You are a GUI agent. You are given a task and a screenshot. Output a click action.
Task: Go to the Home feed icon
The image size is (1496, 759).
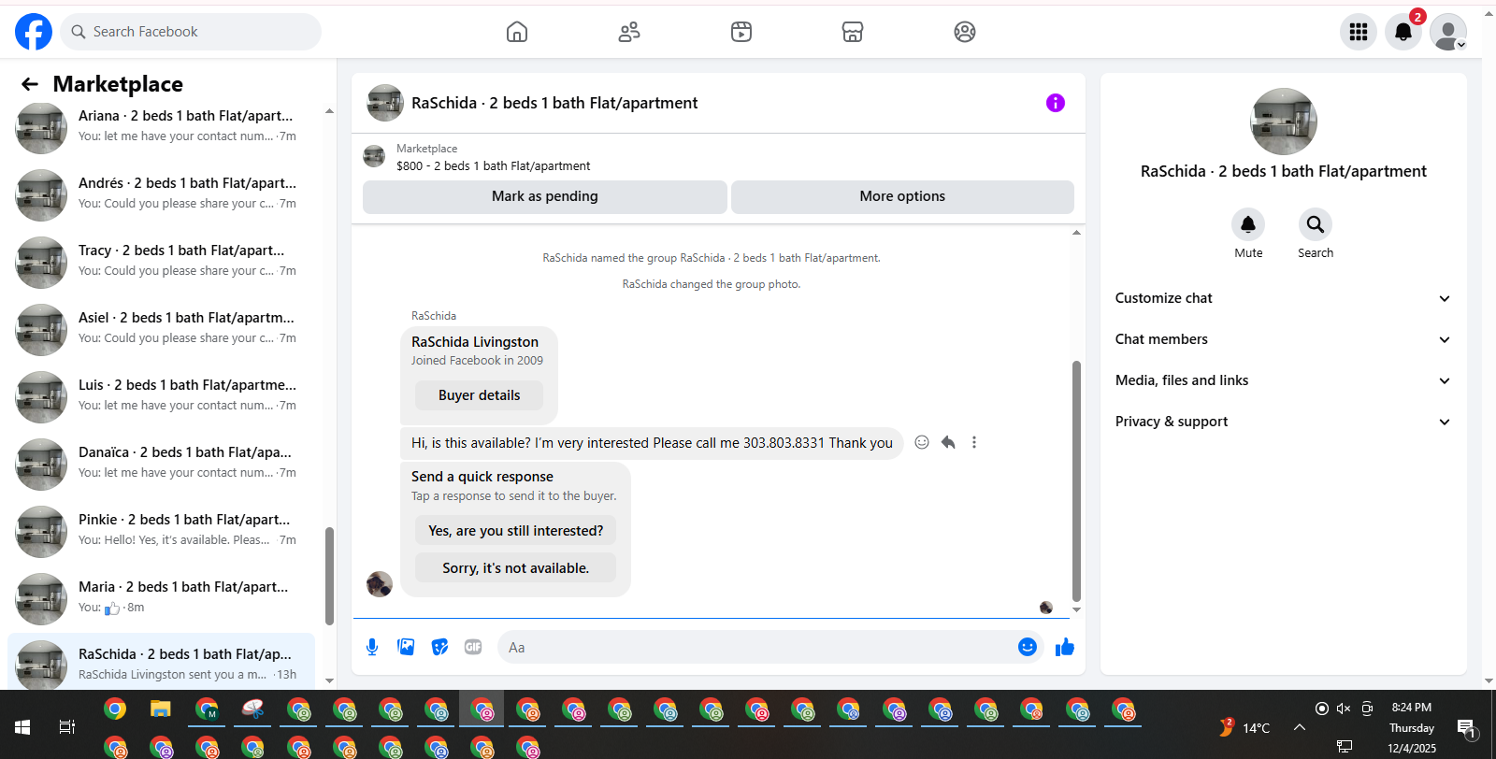(x=517, y=32)
